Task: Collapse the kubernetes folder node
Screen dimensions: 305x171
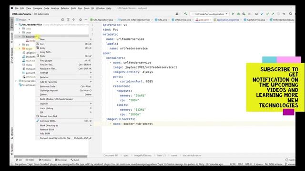Action: point(20,37)
